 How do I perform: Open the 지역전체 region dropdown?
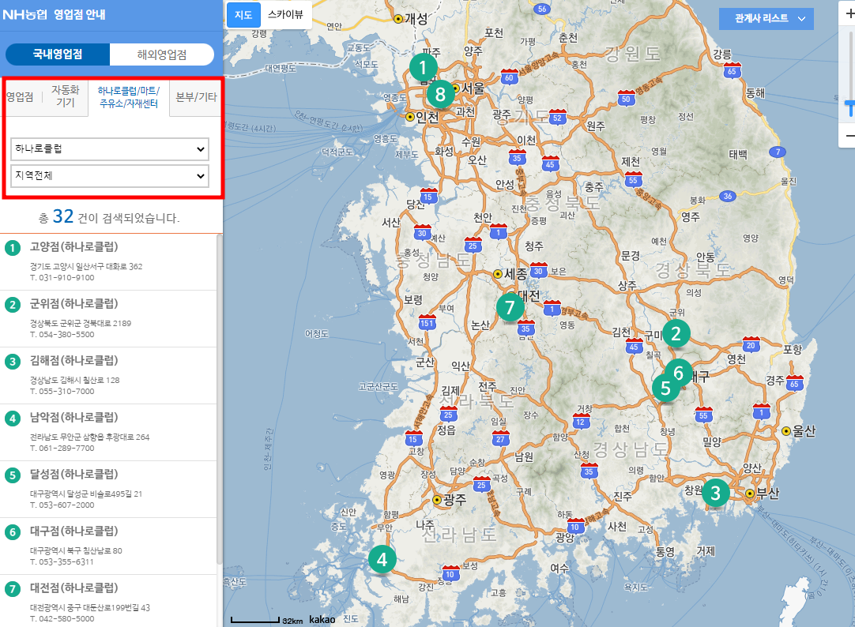tap(110, 176)
